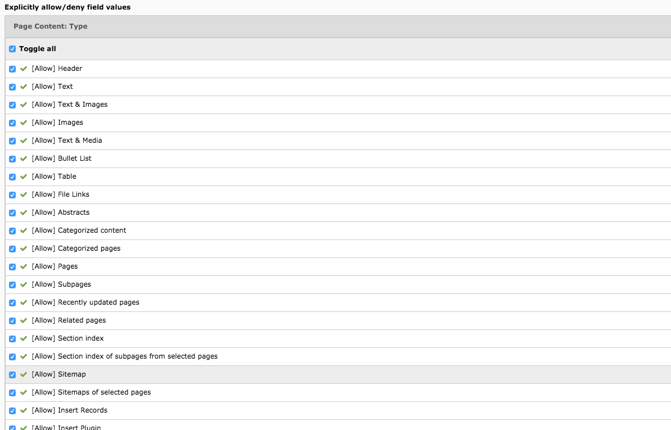671x430 pixels.
Task: Click the green checkmark beside Sitemap
Action: (x=24, y=374)
